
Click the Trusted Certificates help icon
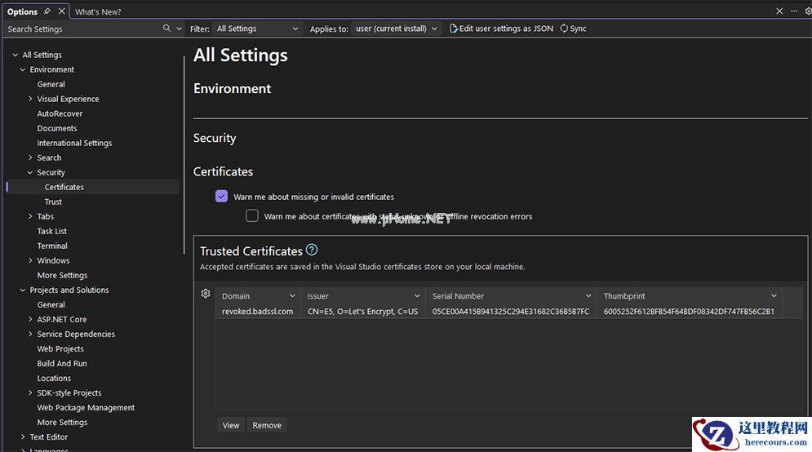point(311,250)
